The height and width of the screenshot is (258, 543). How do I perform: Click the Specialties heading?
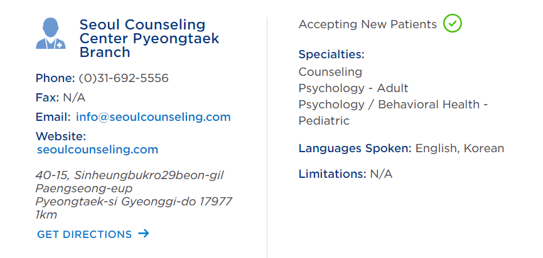331,54
